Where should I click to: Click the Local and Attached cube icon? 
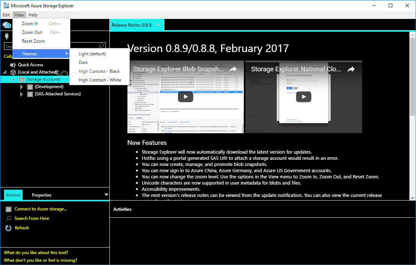coord(13,72)
